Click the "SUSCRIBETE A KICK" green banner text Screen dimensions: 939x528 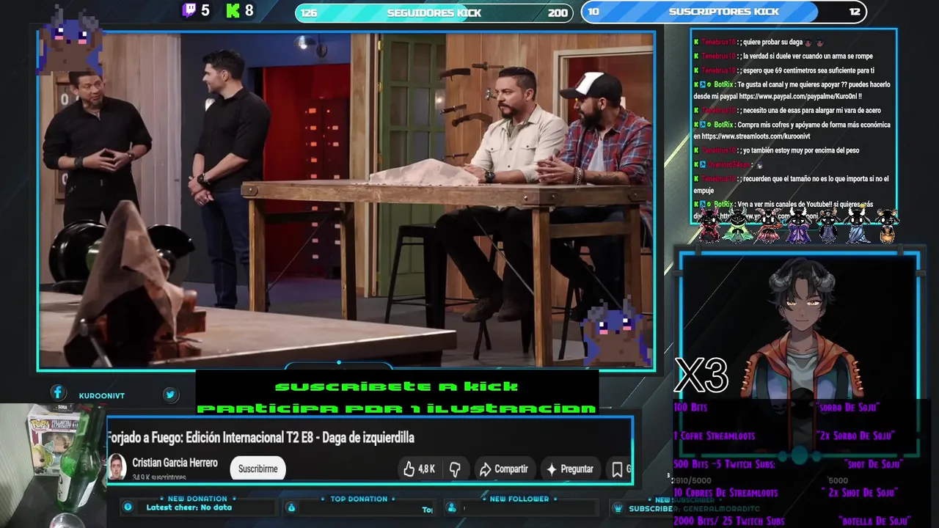click(x=396, y=386)
